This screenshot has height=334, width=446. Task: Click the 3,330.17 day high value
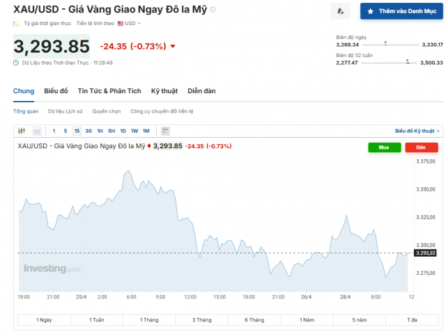pyautogui.click(x=432, y=45)
